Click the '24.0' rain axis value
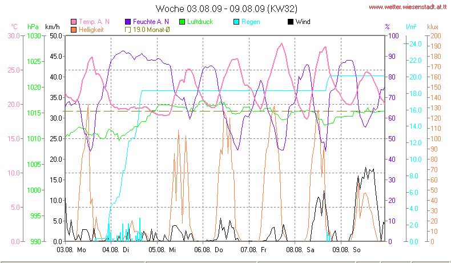This screenshot has height=263, width=451. pos(416,44)
